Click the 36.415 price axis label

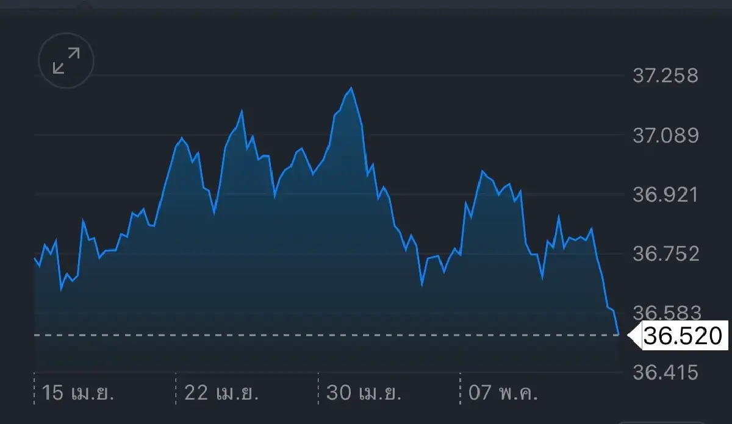666,372
